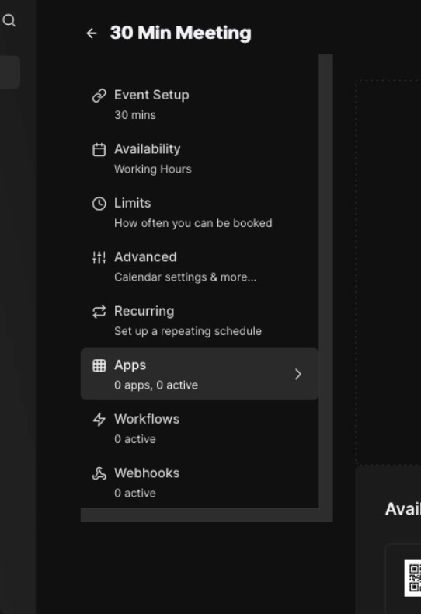
Task: Switch to the Availability tab
Action: [x=200, y=159]
